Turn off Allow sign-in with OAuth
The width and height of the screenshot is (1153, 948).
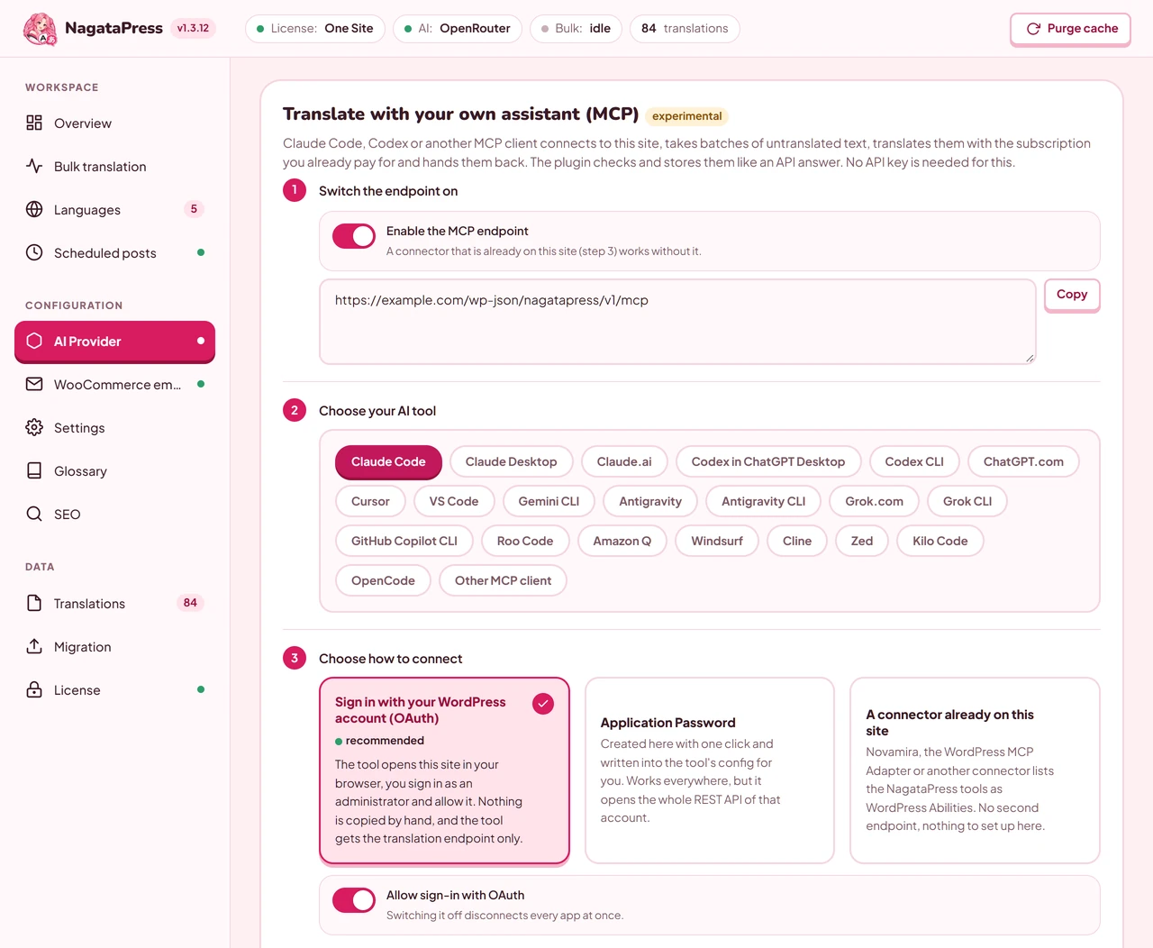[x=354, y=900]
